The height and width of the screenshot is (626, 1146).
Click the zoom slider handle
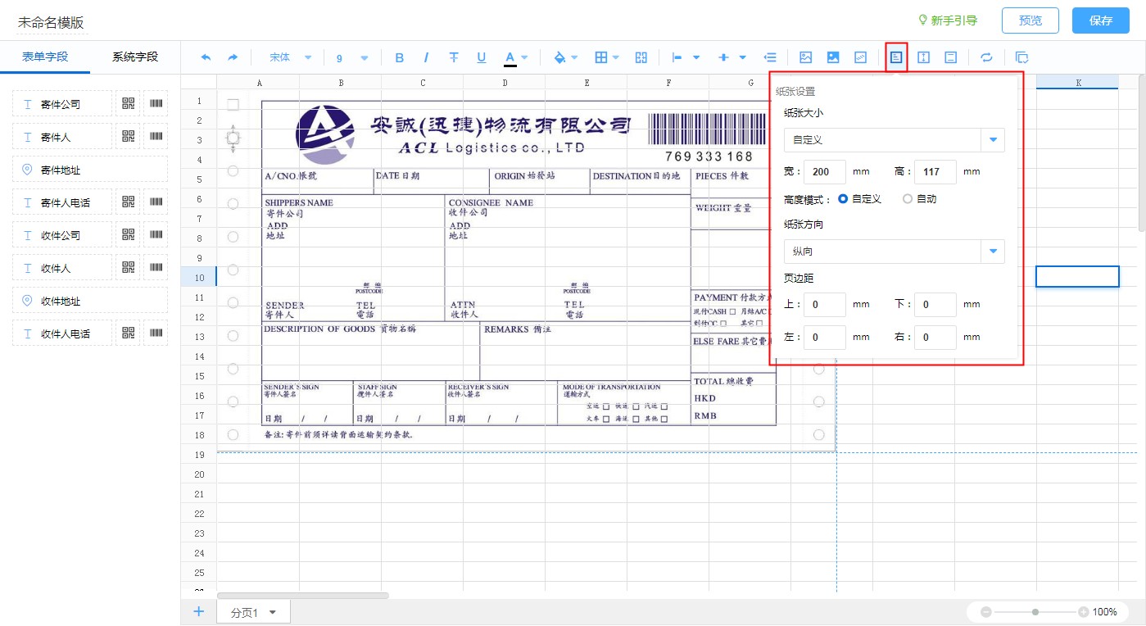[1035, 612]
